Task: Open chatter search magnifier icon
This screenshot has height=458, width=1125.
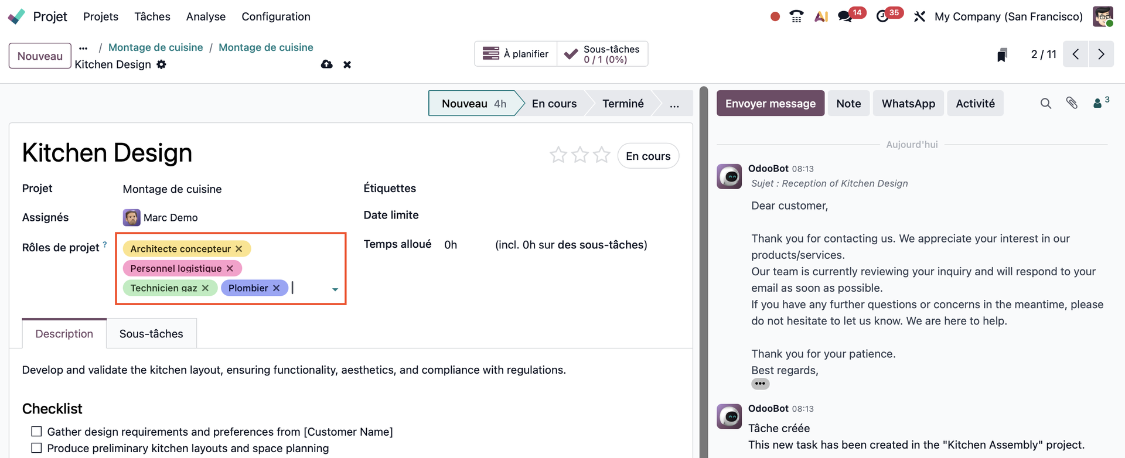Action: (1046, 104)
